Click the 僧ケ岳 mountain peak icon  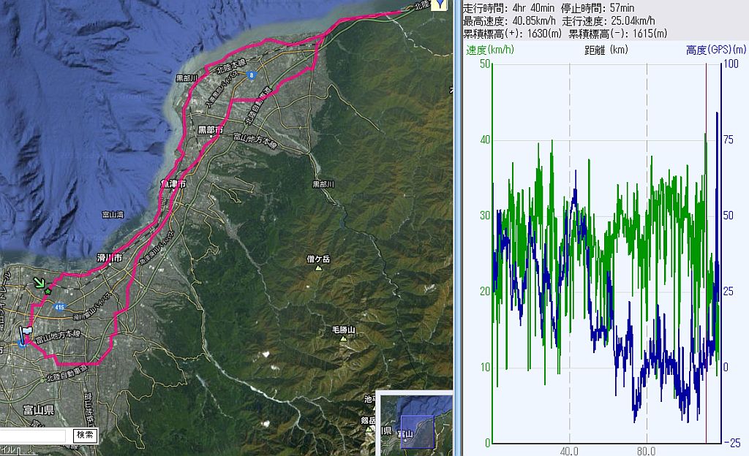tap(318, 267)
